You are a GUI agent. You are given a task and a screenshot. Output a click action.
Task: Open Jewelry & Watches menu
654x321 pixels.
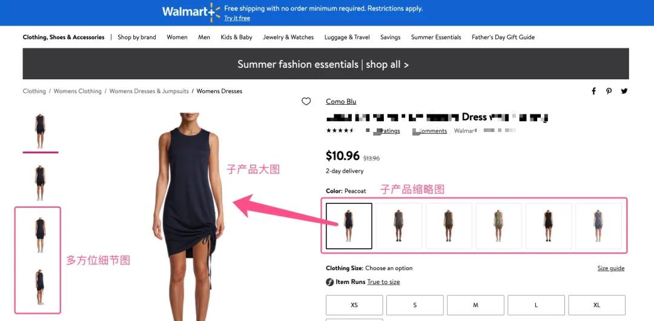tap(288, 37)
